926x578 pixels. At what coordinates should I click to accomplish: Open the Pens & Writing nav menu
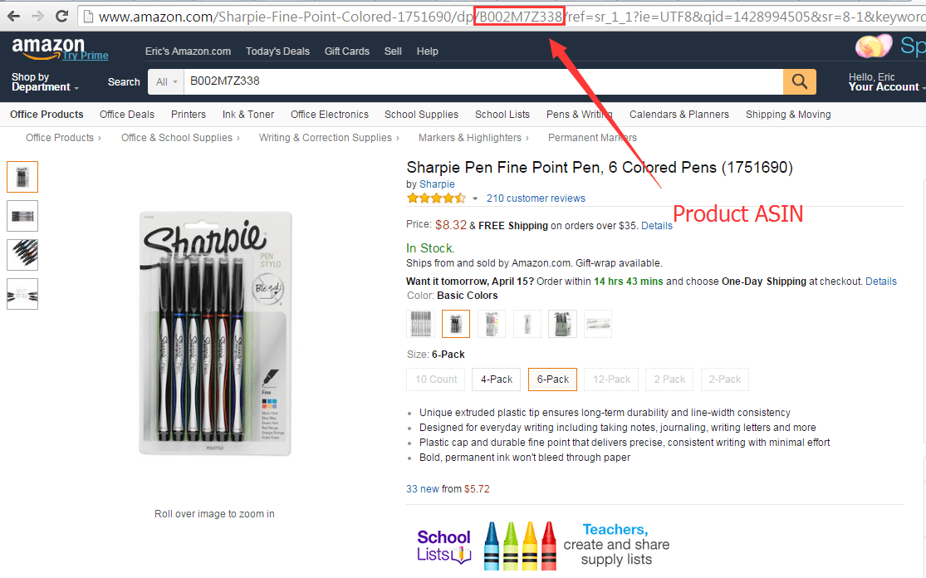pyautogui.click(x=578, y=114)
